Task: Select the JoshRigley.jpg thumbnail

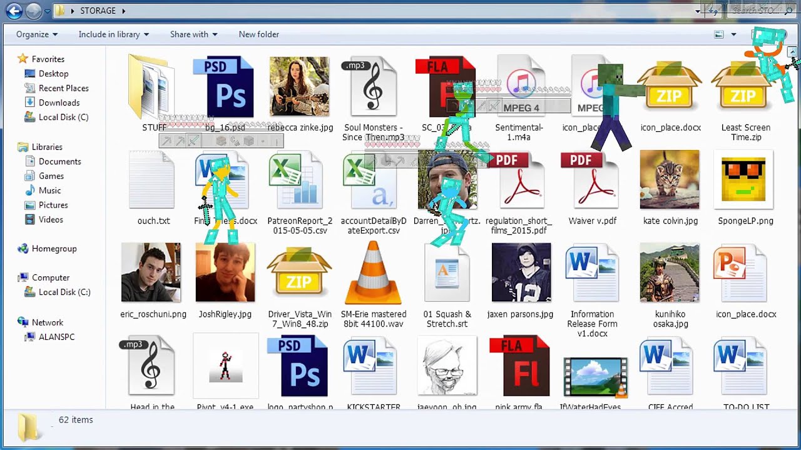Action: click(x=225, y=272)
